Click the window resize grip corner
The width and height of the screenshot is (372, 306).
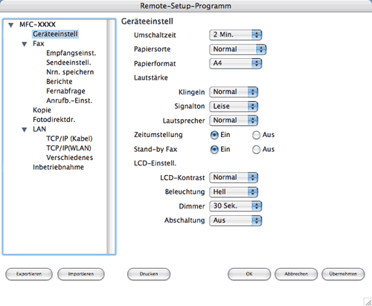368,302
